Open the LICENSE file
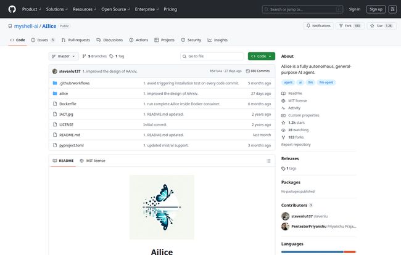 click(66, 124)
